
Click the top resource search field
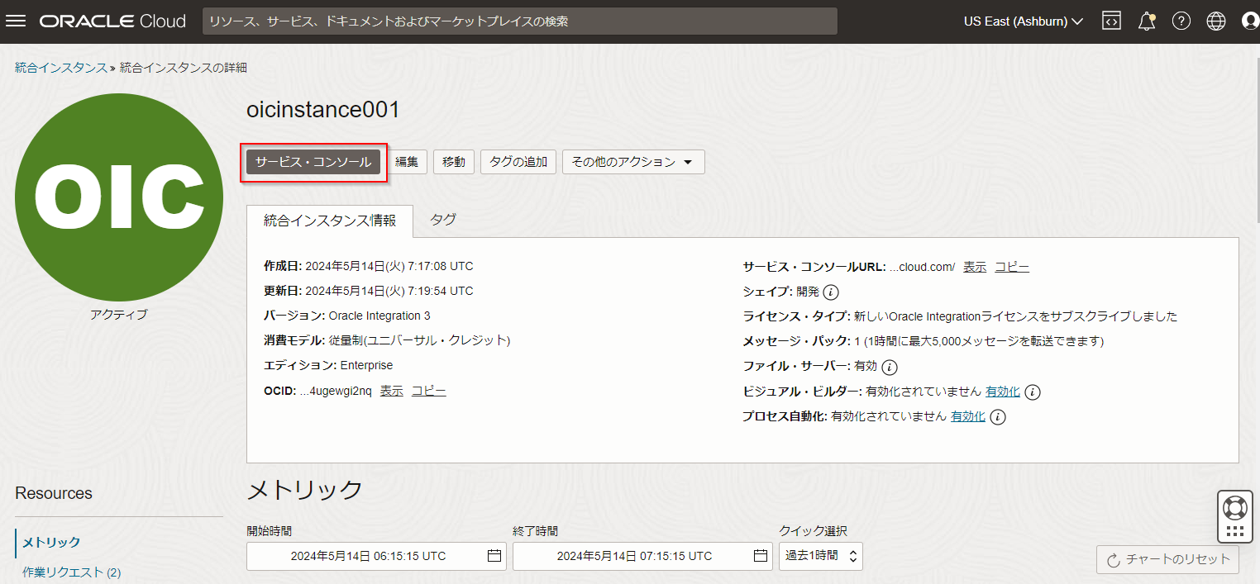point(519,21)
